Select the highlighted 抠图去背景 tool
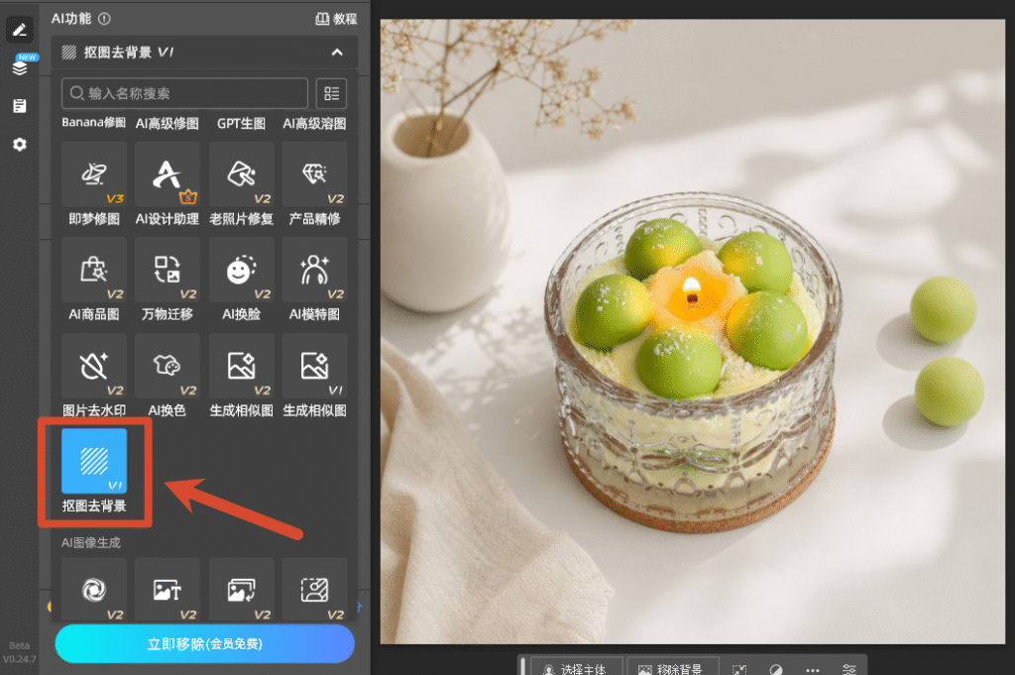 [x=94, y=472]
